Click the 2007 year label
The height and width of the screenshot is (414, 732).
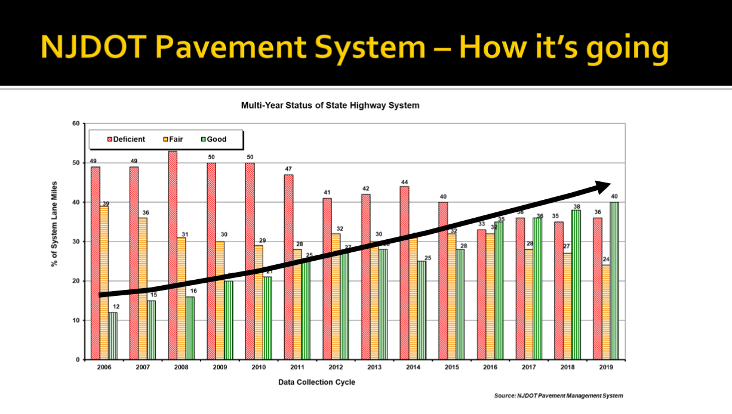(x=143, y=367)
